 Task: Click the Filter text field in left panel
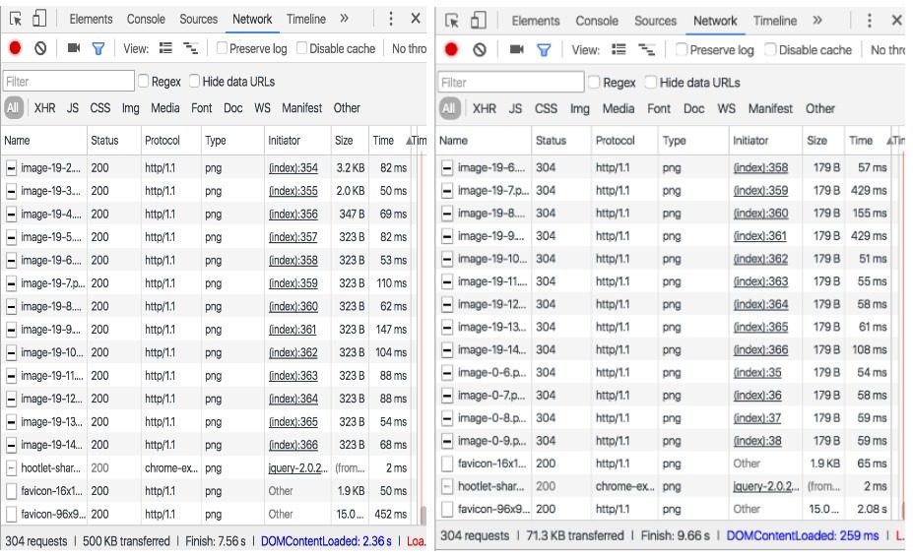tap(68, 81)
